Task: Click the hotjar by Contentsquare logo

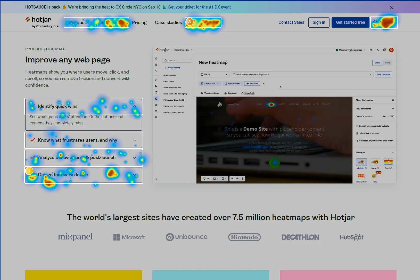Action: point(42,22)
